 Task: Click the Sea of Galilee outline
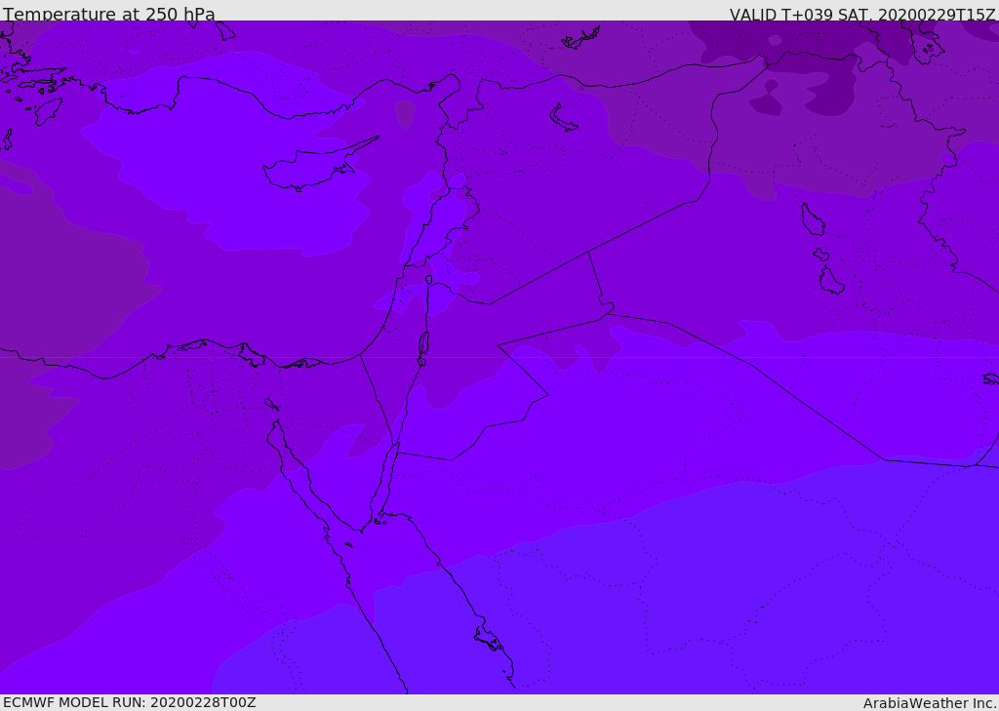[429, 280]
